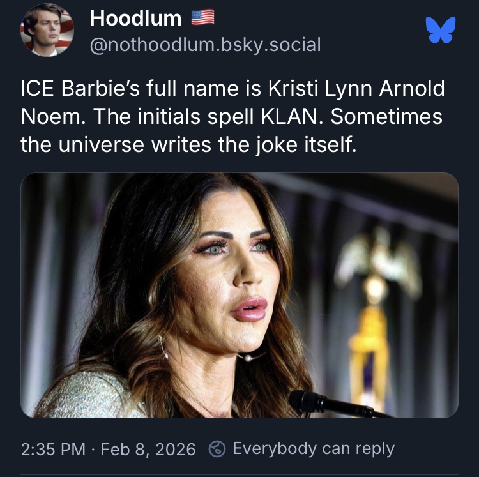Click the word Sometimes in the post

(x=386, y=117)
